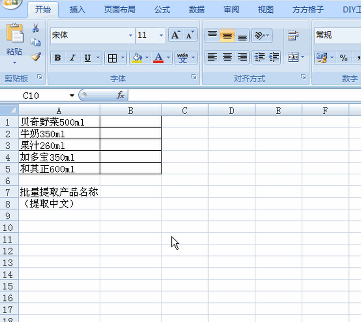Open clipboard pane dialog launcher
Viewport: 361px width, 322px height.
coord(40,77)
